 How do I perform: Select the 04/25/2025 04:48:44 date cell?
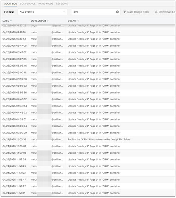(15, 106)
